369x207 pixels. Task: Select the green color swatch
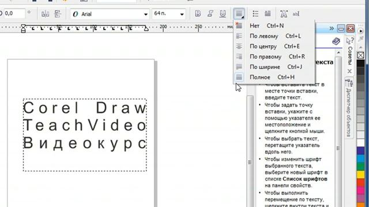tap(360, 166)
